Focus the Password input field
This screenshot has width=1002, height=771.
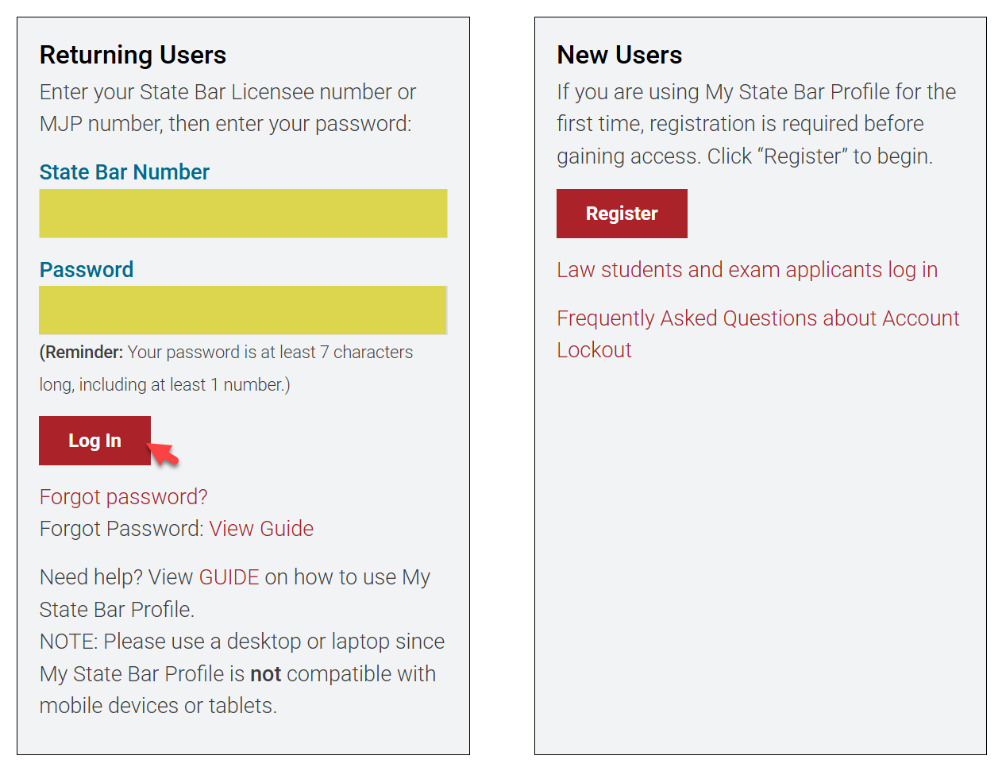coord(243,310)
